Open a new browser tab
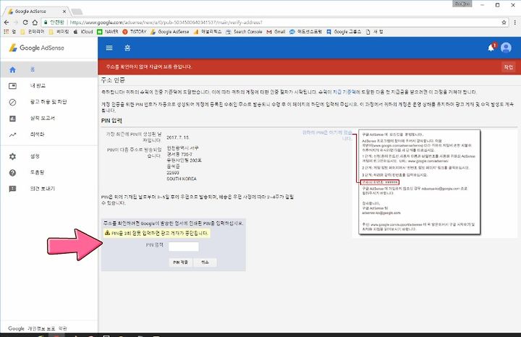Viewport: 521px width, 337px height. click(77, 12)
